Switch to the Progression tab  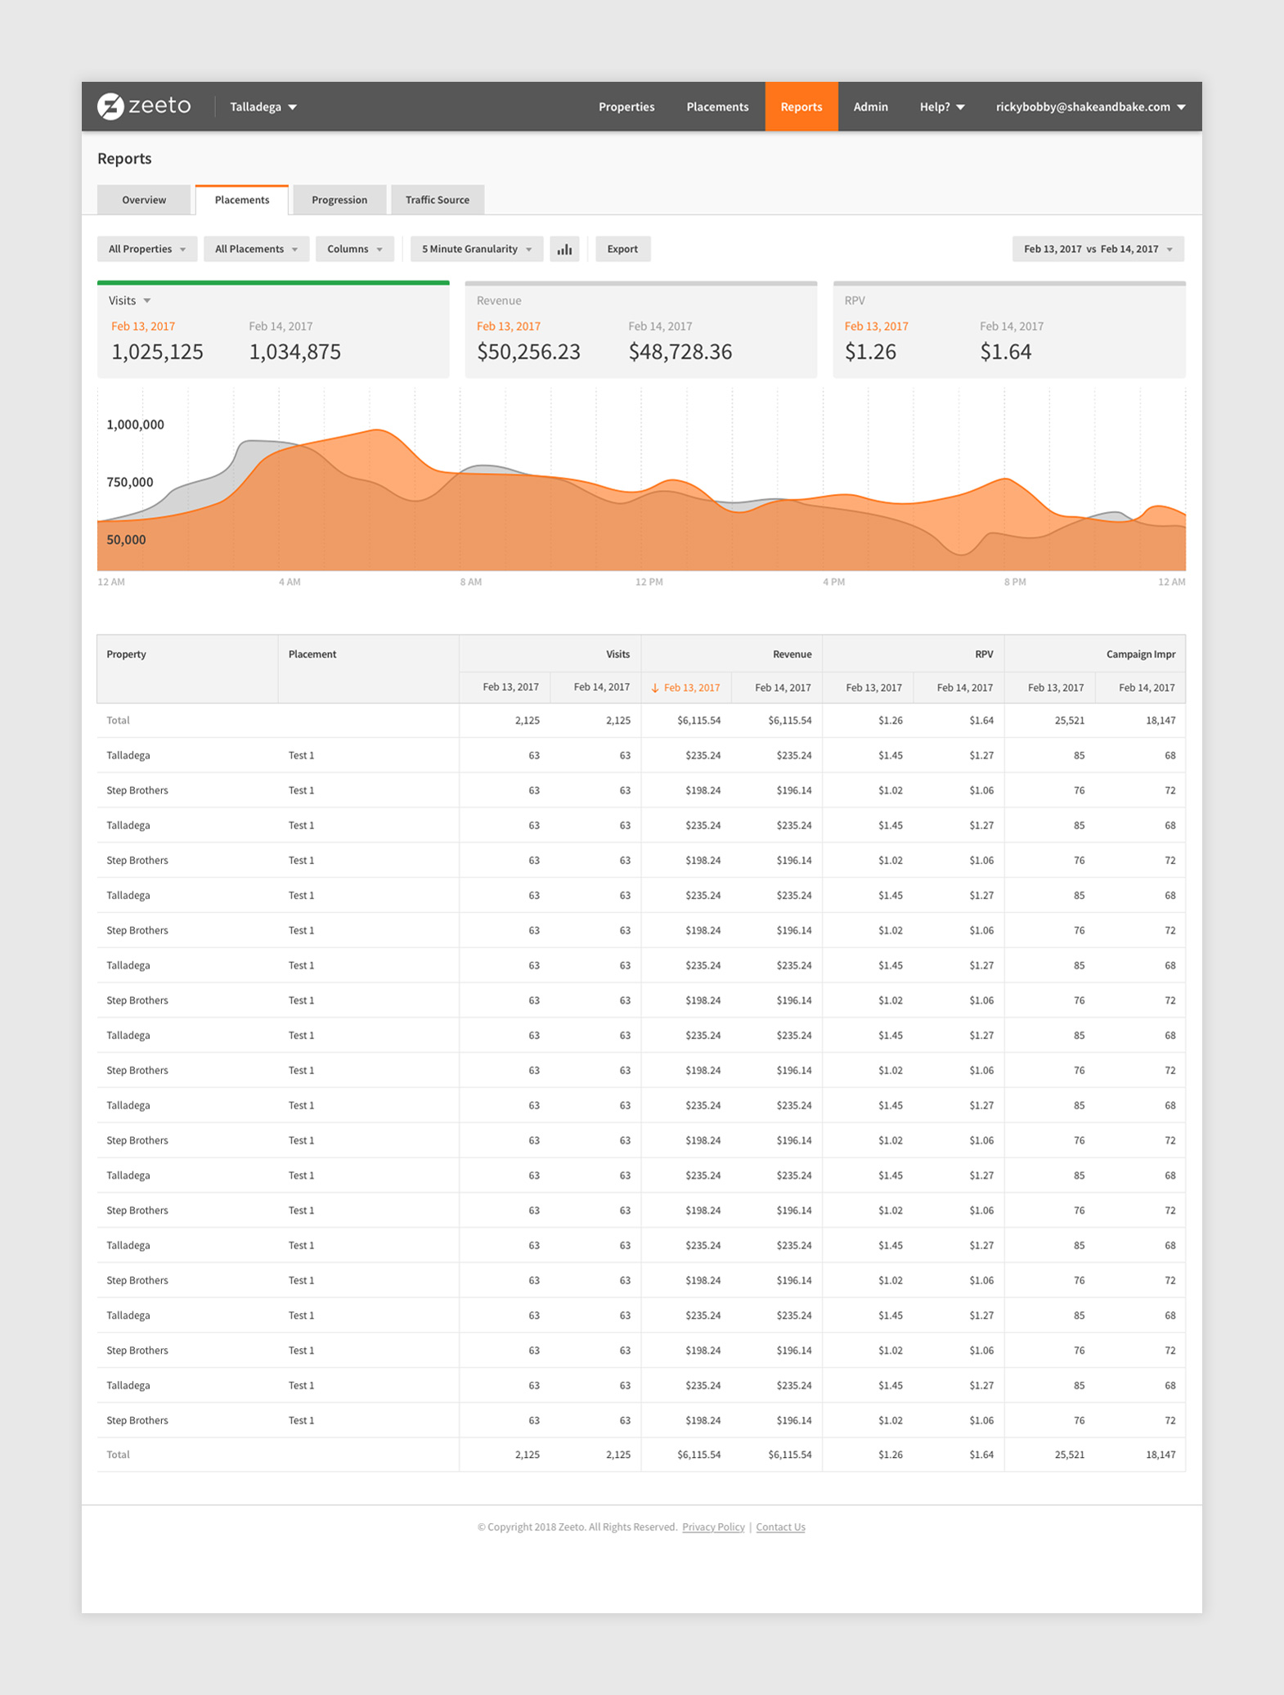pos(339,200)
